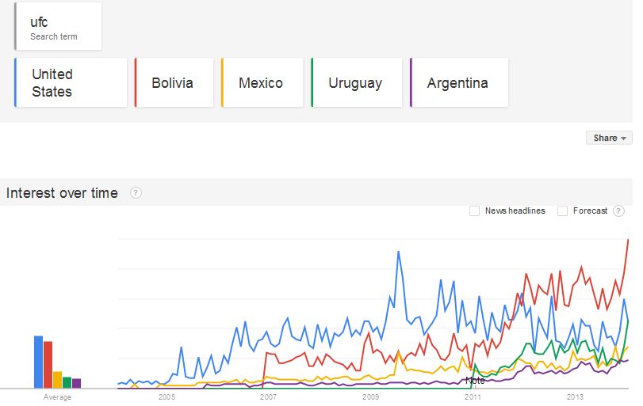Enable the News headlines checkbox
Screen dimensions: 643x406
(x=475, y=211)
